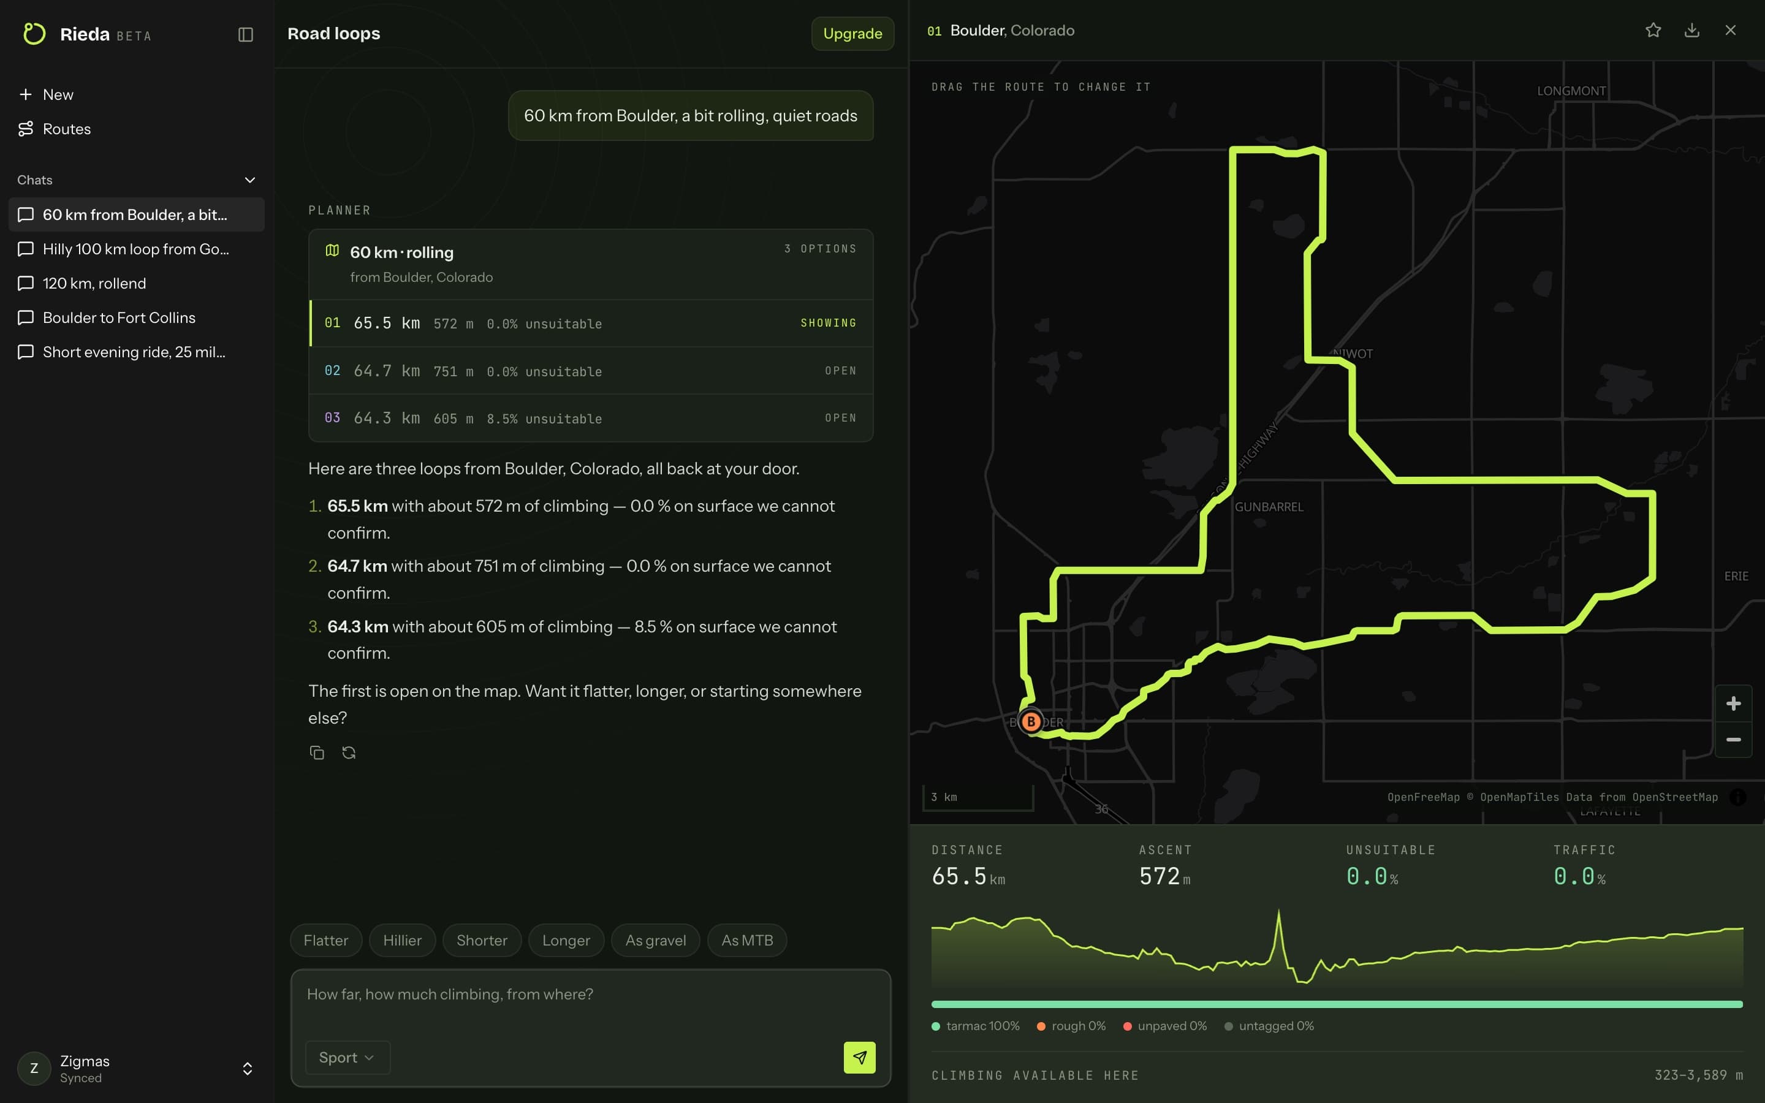Screen dimensions: 1765x1103
Task: Click the Rieda logo icon
Action: coord(34,34)
